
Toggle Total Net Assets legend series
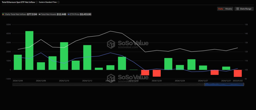click(52, 14)
